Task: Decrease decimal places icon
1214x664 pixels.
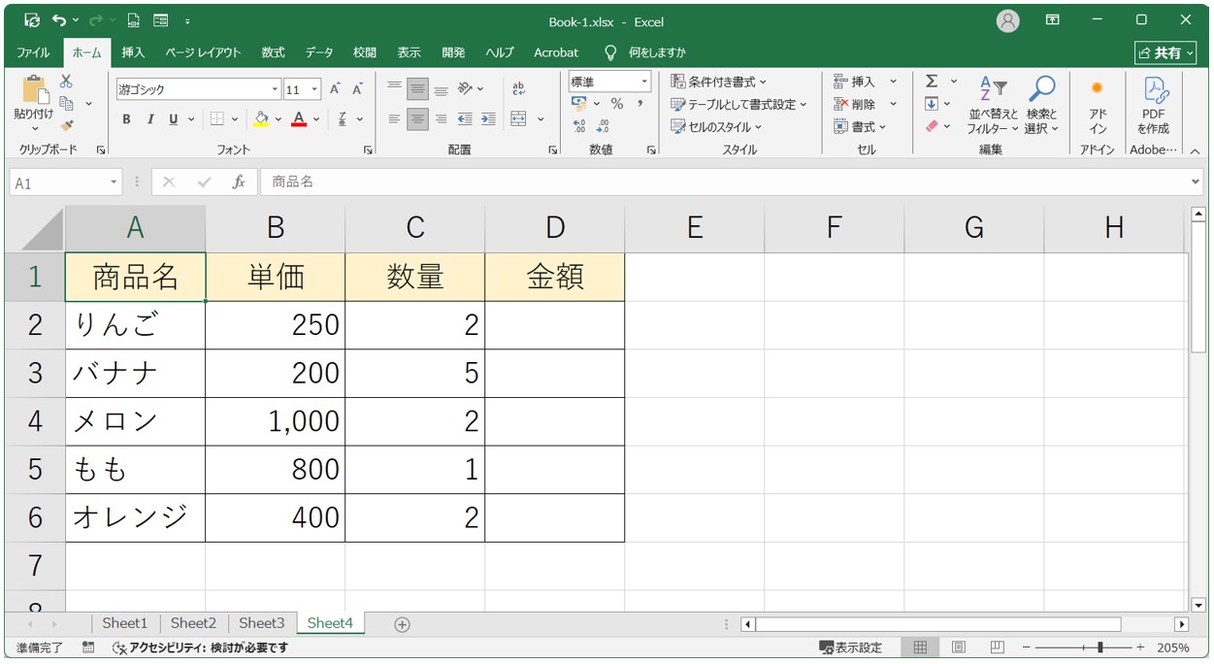Action: click(x=603, y=126)
